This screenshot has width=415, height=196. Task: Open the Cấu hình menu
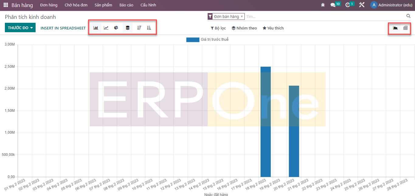(x=148, y=5)
